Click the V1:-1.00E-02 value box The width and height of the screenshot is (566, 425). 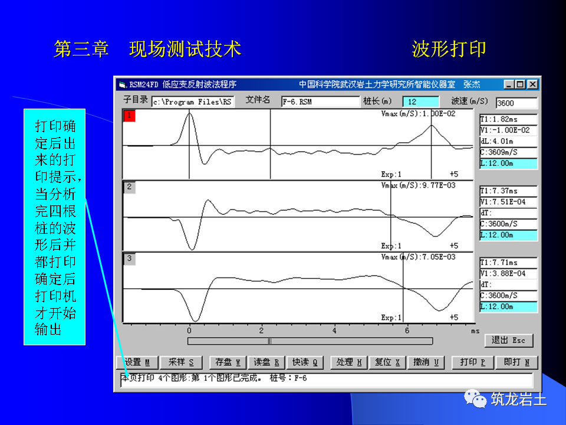508,130
